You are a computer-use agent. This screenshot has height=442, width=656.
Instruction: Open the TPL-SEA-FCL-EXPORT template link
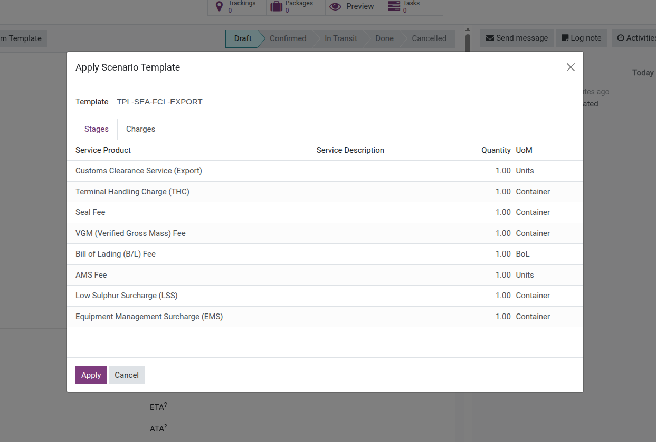(x=159, y=102)
